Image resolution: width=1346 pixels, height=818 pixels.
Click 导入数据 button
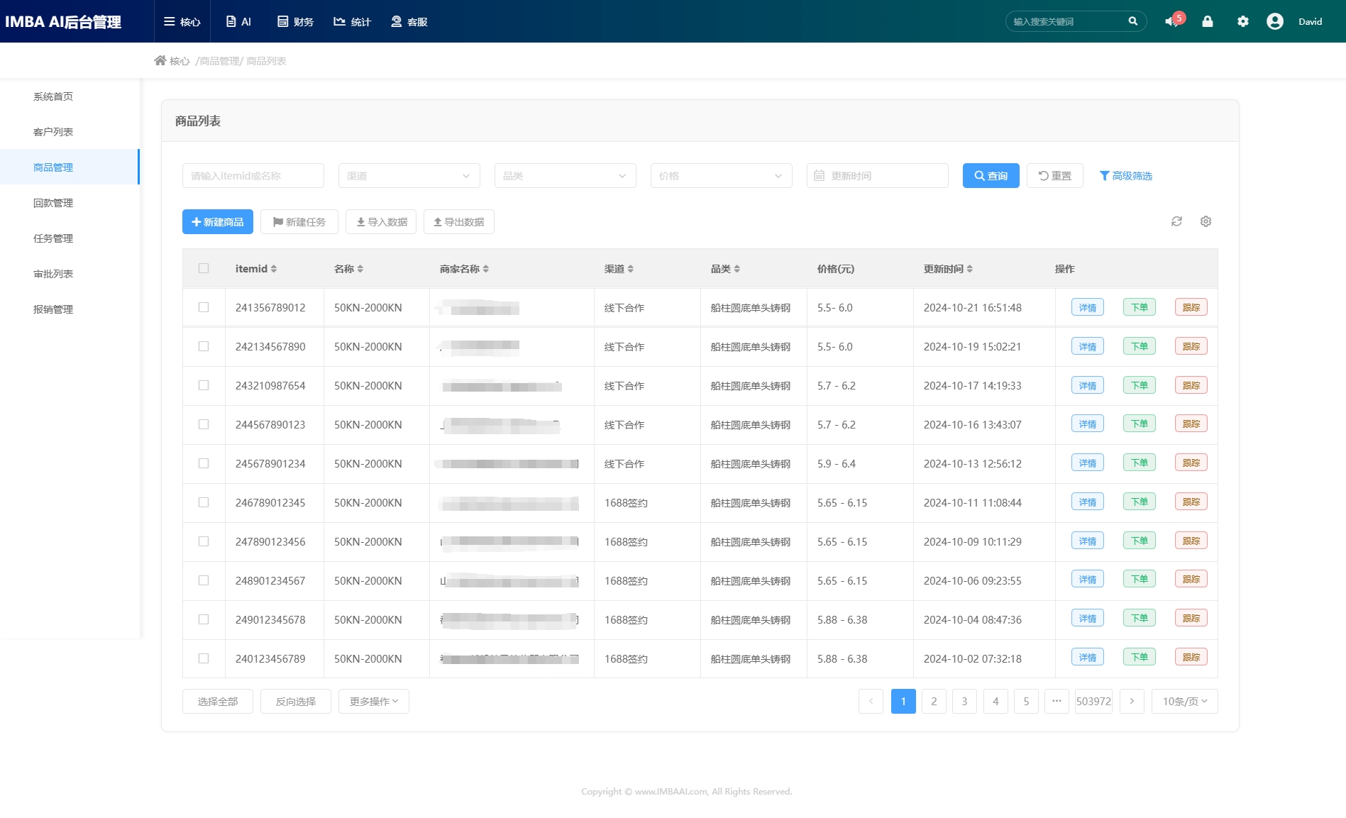(x=380, y=221)
